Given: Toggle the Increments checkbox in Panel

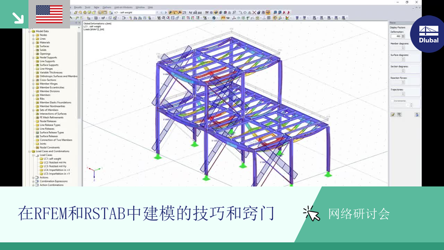Looking at the screenshot, I should click(x=392, y=101).
